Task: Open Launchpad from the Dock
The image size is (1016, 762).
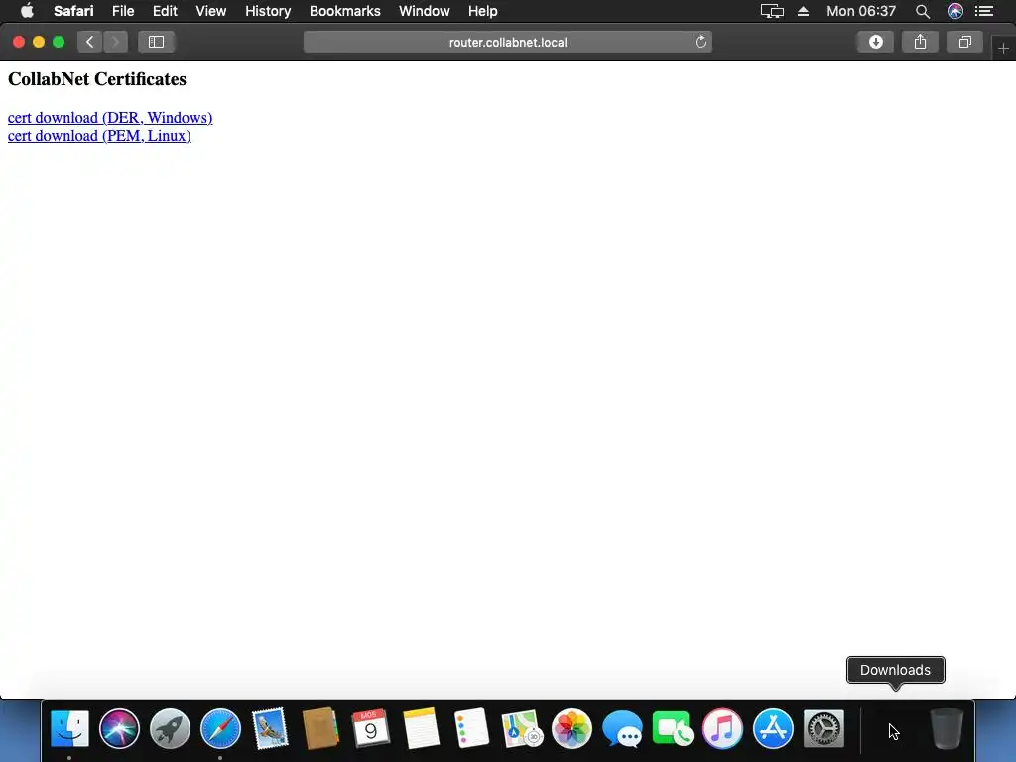Action: click(170, 729)
